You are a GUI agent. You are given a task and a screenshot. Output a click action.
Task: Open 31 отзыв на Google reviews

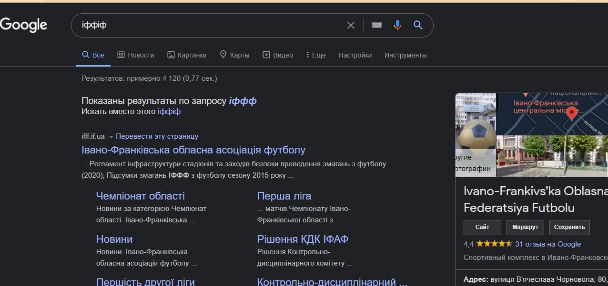548,244
